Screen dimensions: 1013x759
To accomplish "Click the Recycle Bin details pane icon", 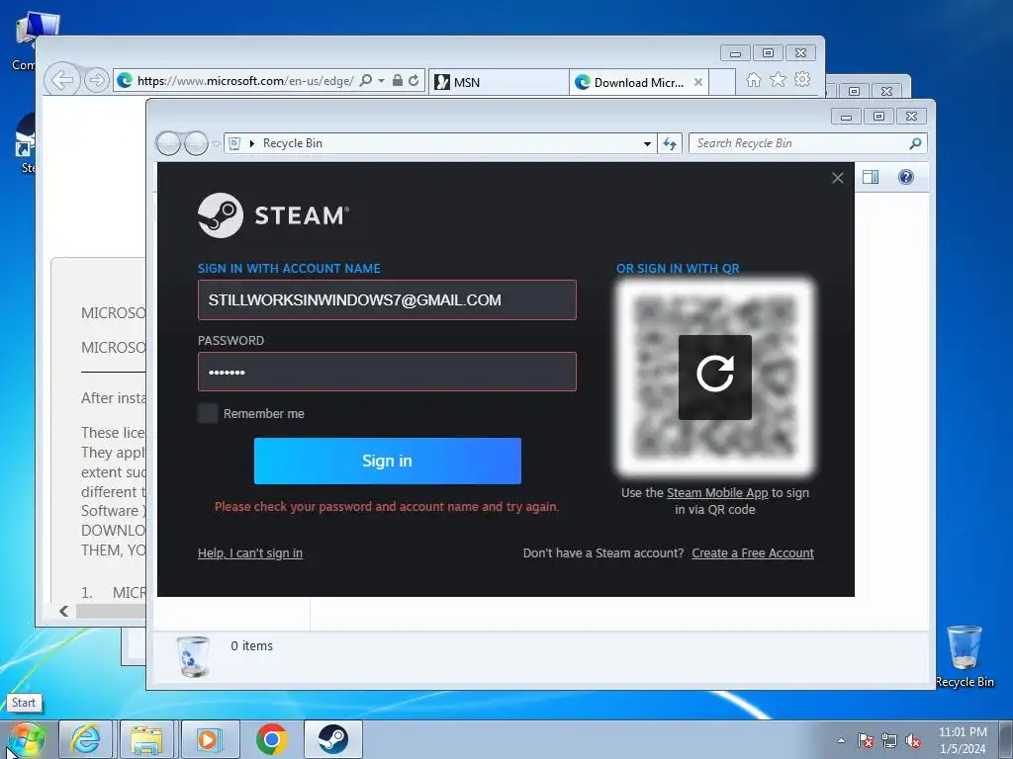I will [193, 656].
